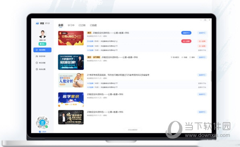Open the red 公告&岗位 course thumbnail
The width and height of the screenshot is (240, 147).
[71, 38]
